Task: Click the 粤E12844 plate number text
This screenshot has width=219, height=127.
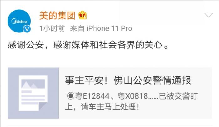Action: click(x=92, y=96)
